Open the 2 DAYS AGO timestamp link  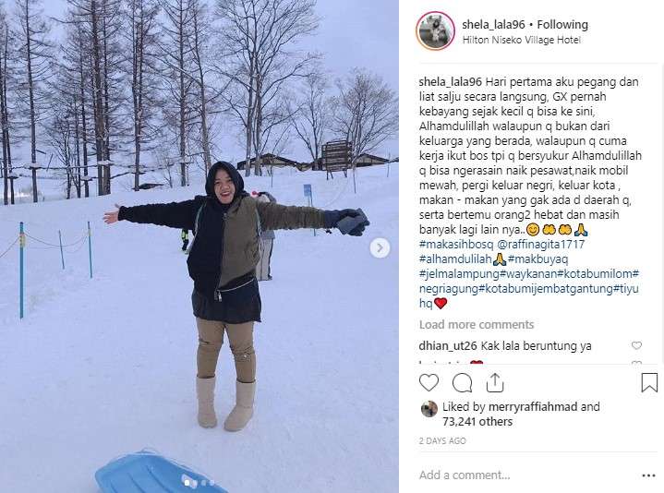pos(442,440)
